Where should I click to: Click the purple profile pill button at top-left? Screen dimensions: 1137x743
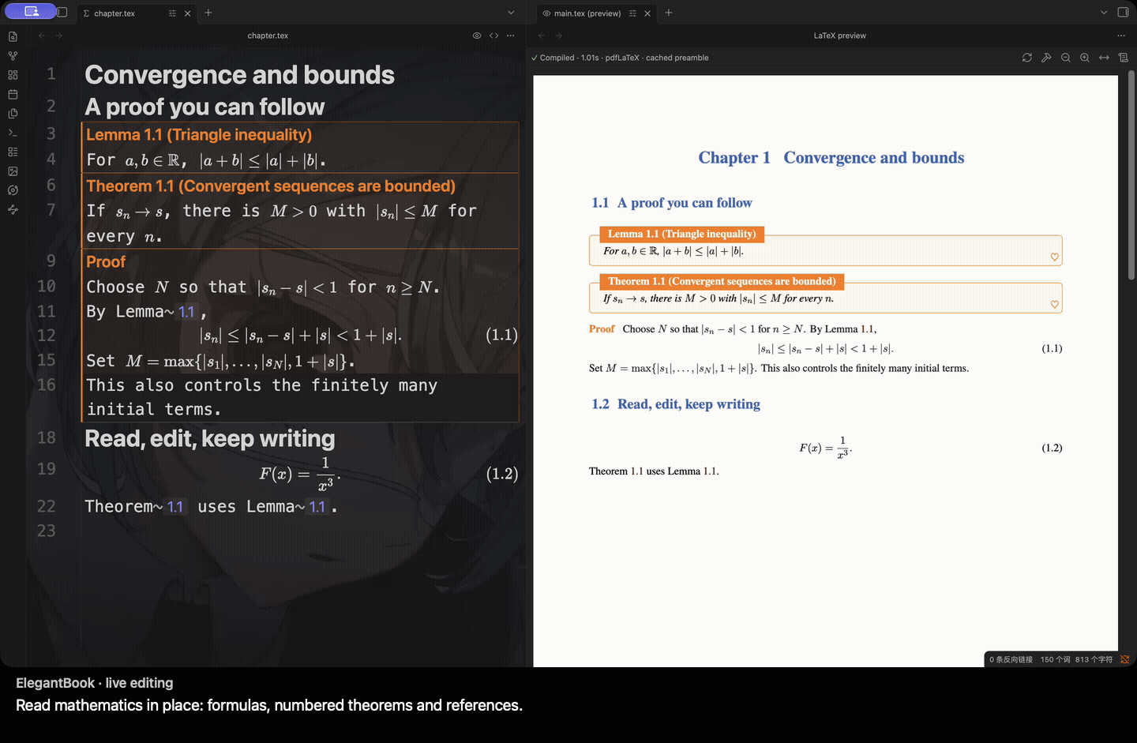coord(31,11)
